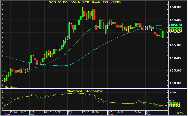Click the Sep month label
188x116 pixels.
point(148,114)
